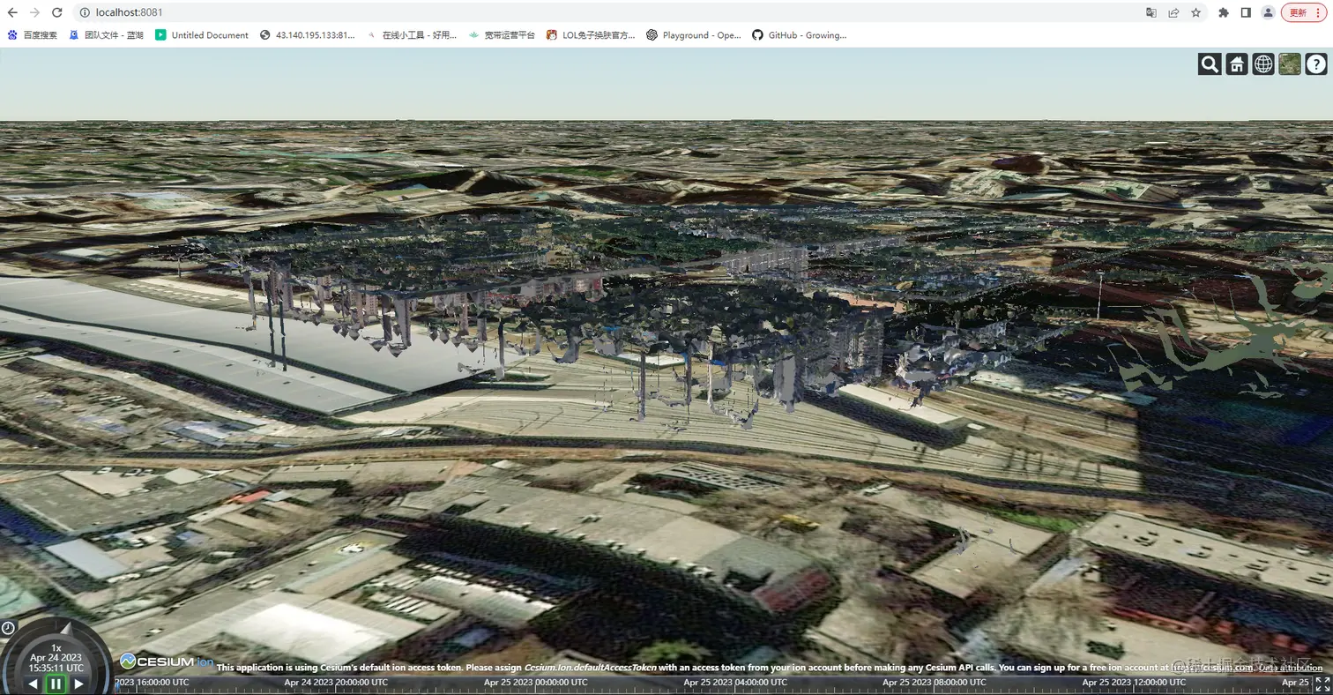Image resolution: width=1333 pixels, height=695 pixels.
Task: Open the Chrome three-dot menu
Action: pos(1320,13)
